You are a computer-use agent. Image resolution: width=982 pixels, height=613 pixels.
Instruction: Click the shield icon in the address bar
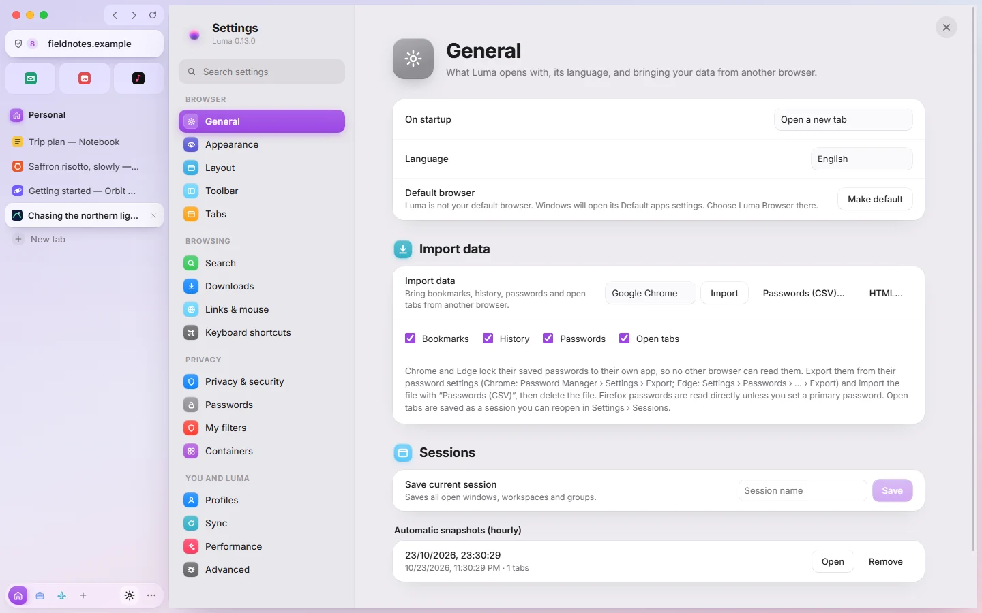coord(18,44)
